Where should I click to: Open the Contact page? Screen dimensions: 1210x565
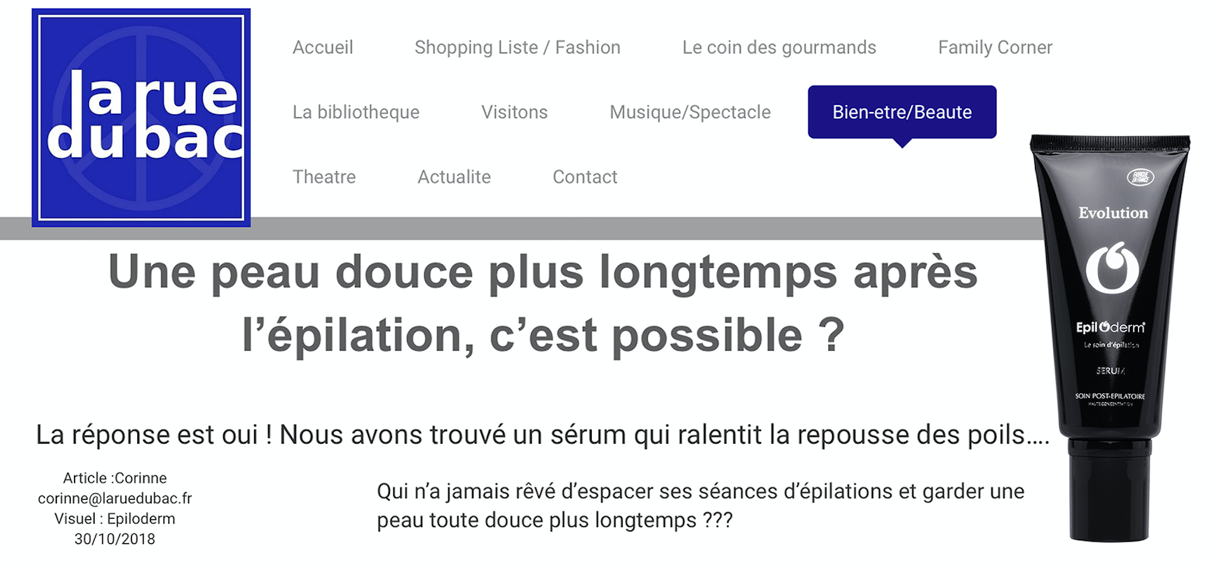(585, 177)
